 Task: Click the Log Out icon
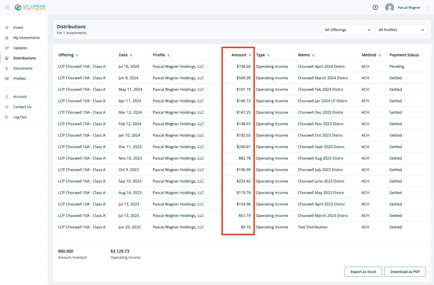pos(7,117)
